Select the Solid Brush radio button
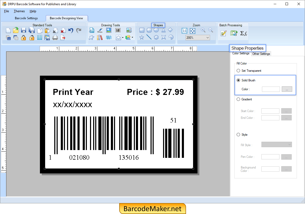The height and width of the screenshot is (214, 305). point(238,80)
